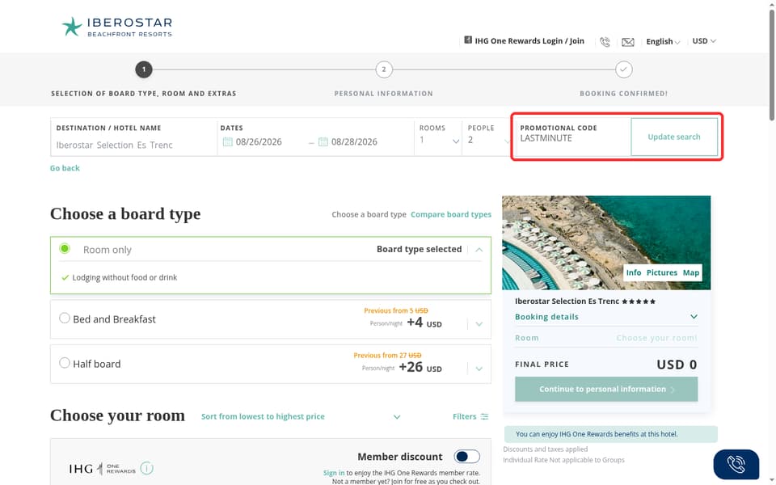776x485 pixels.
Task: Click the check-out date calendar icon
Action: point(323,142)
